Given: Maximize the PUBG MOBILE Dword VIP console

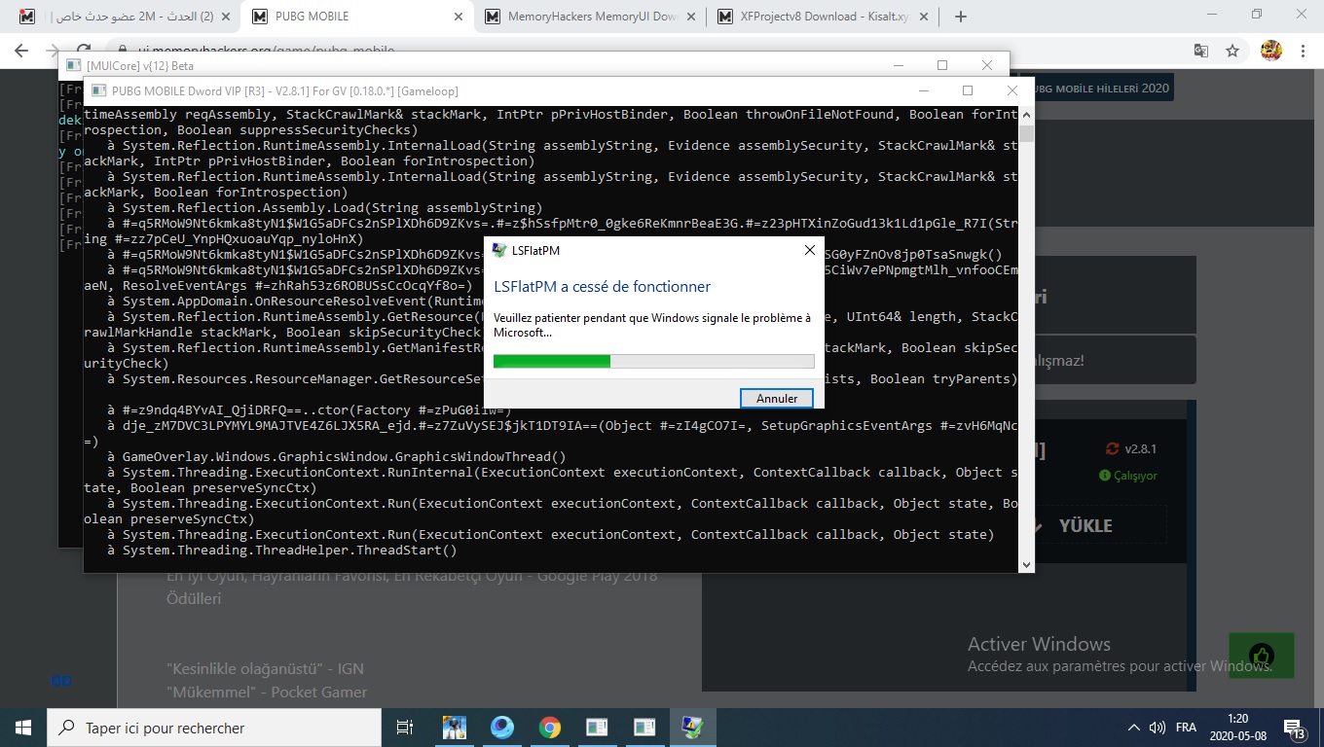Looking at the screenshot, I should 968,90.
